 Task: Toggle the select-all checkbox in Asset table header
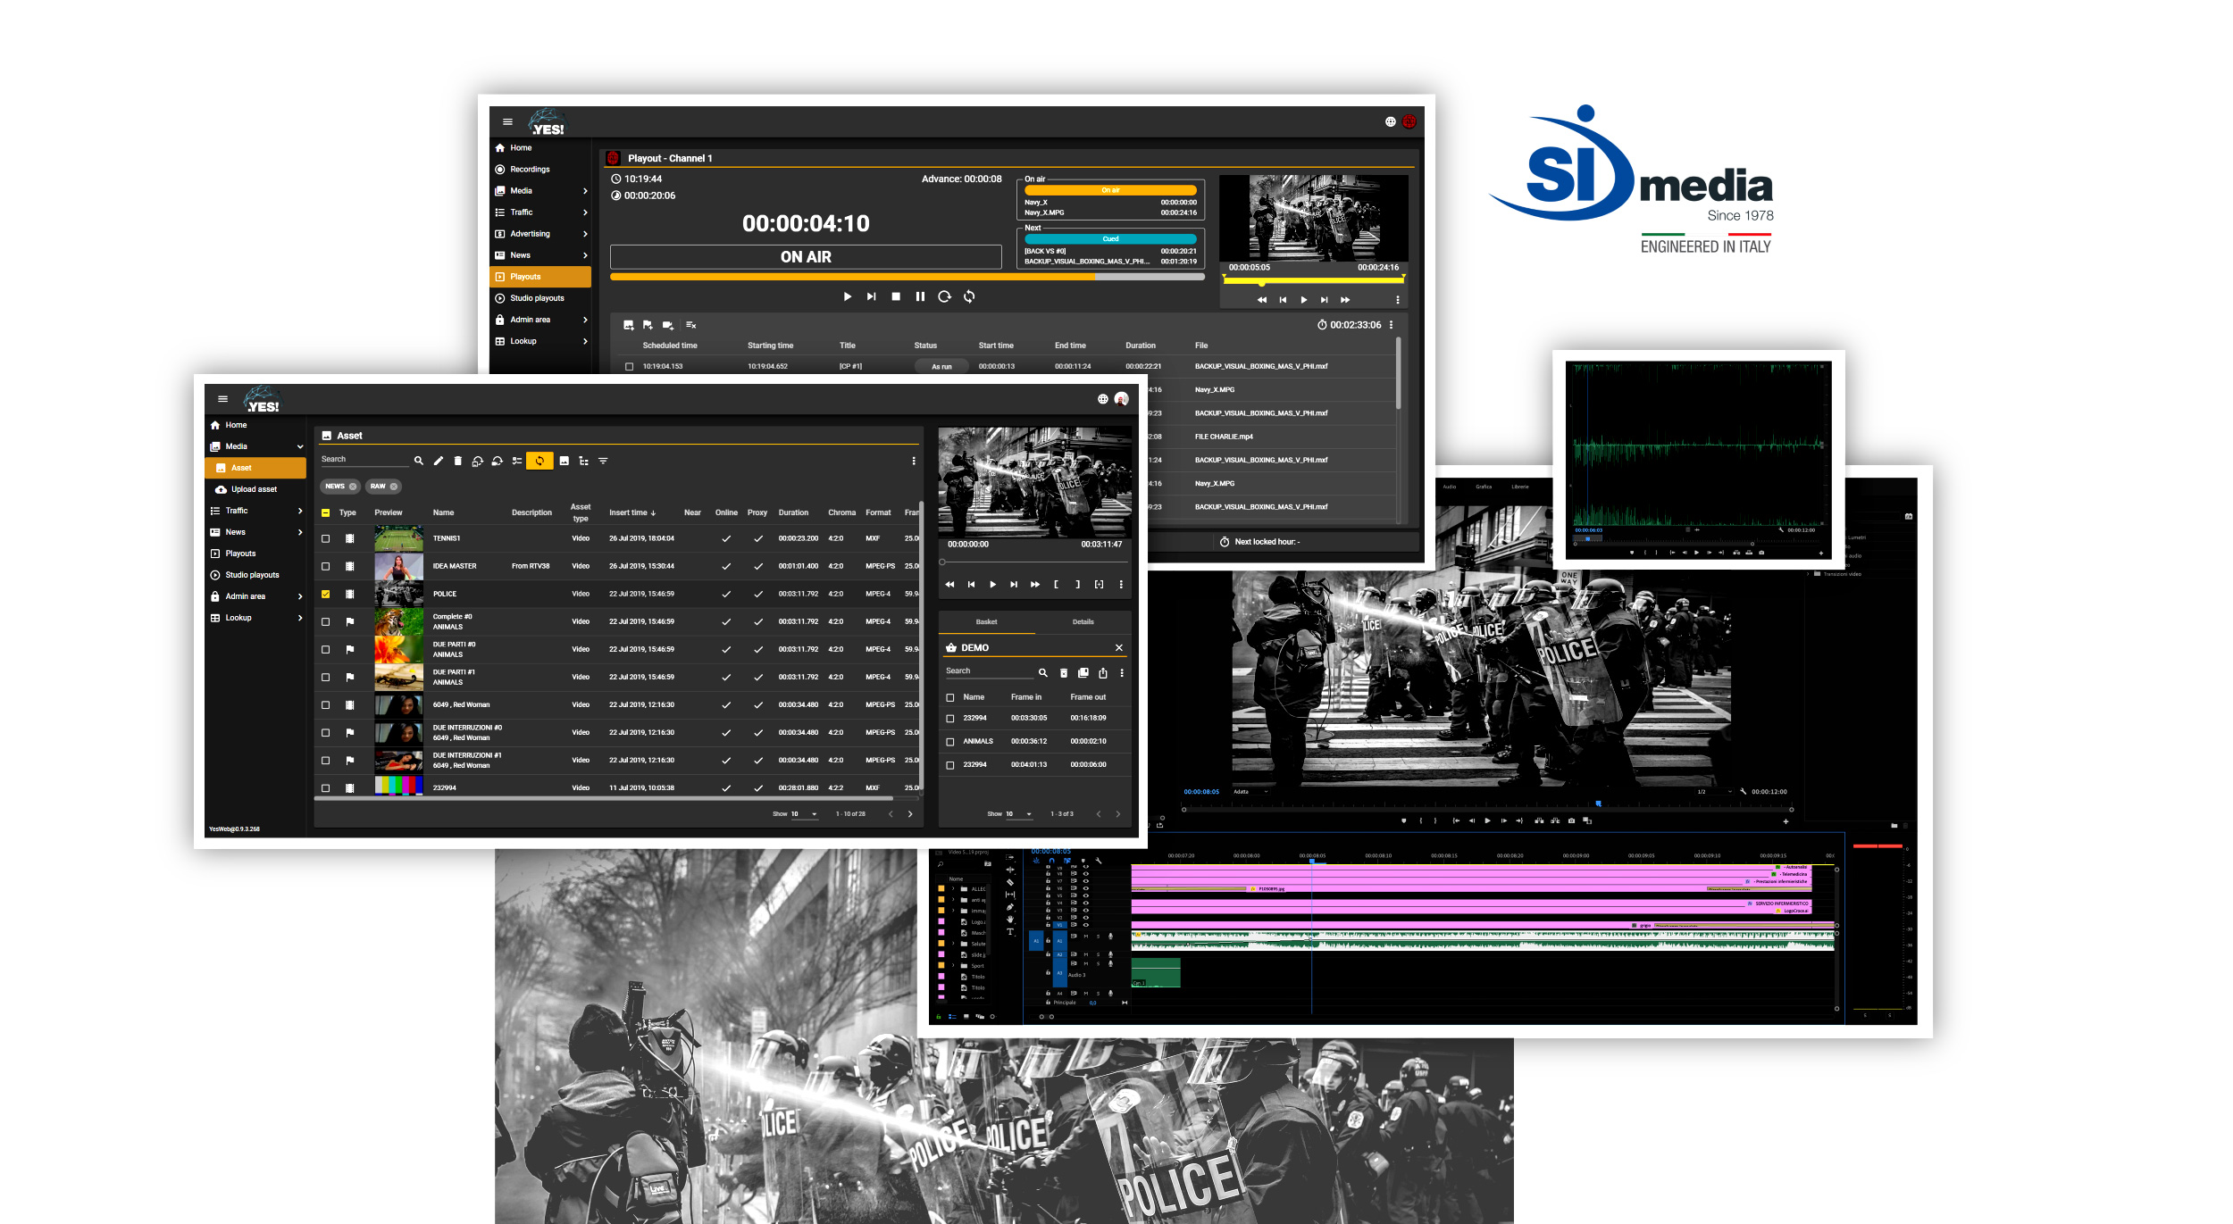(325, 512)
